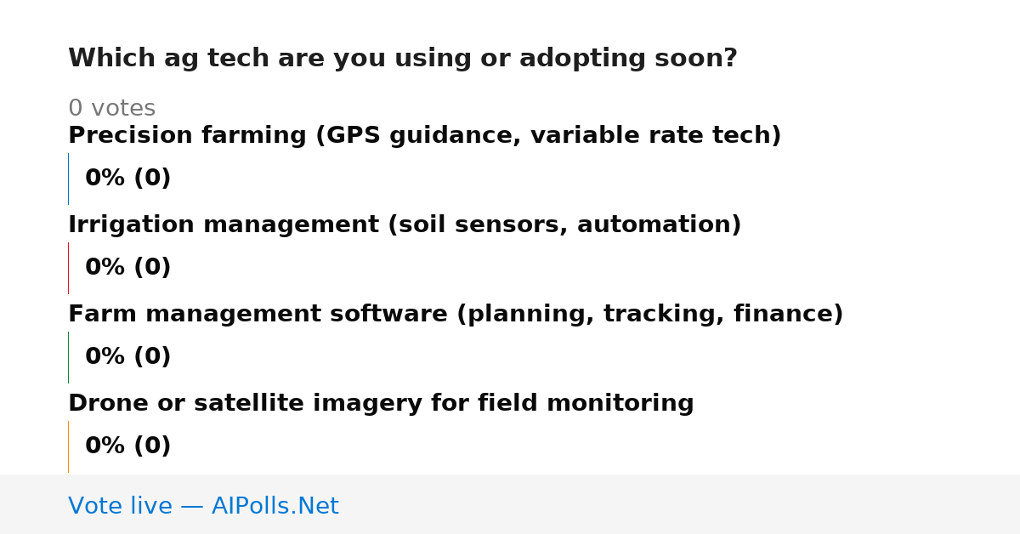Click the green Farm management result bar
The image size is (1020, 534).
coord(68,357)
